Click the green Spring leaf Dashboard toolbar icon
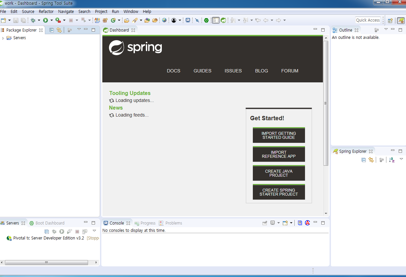This screenshot has height=277, width=406. point(224,20)
